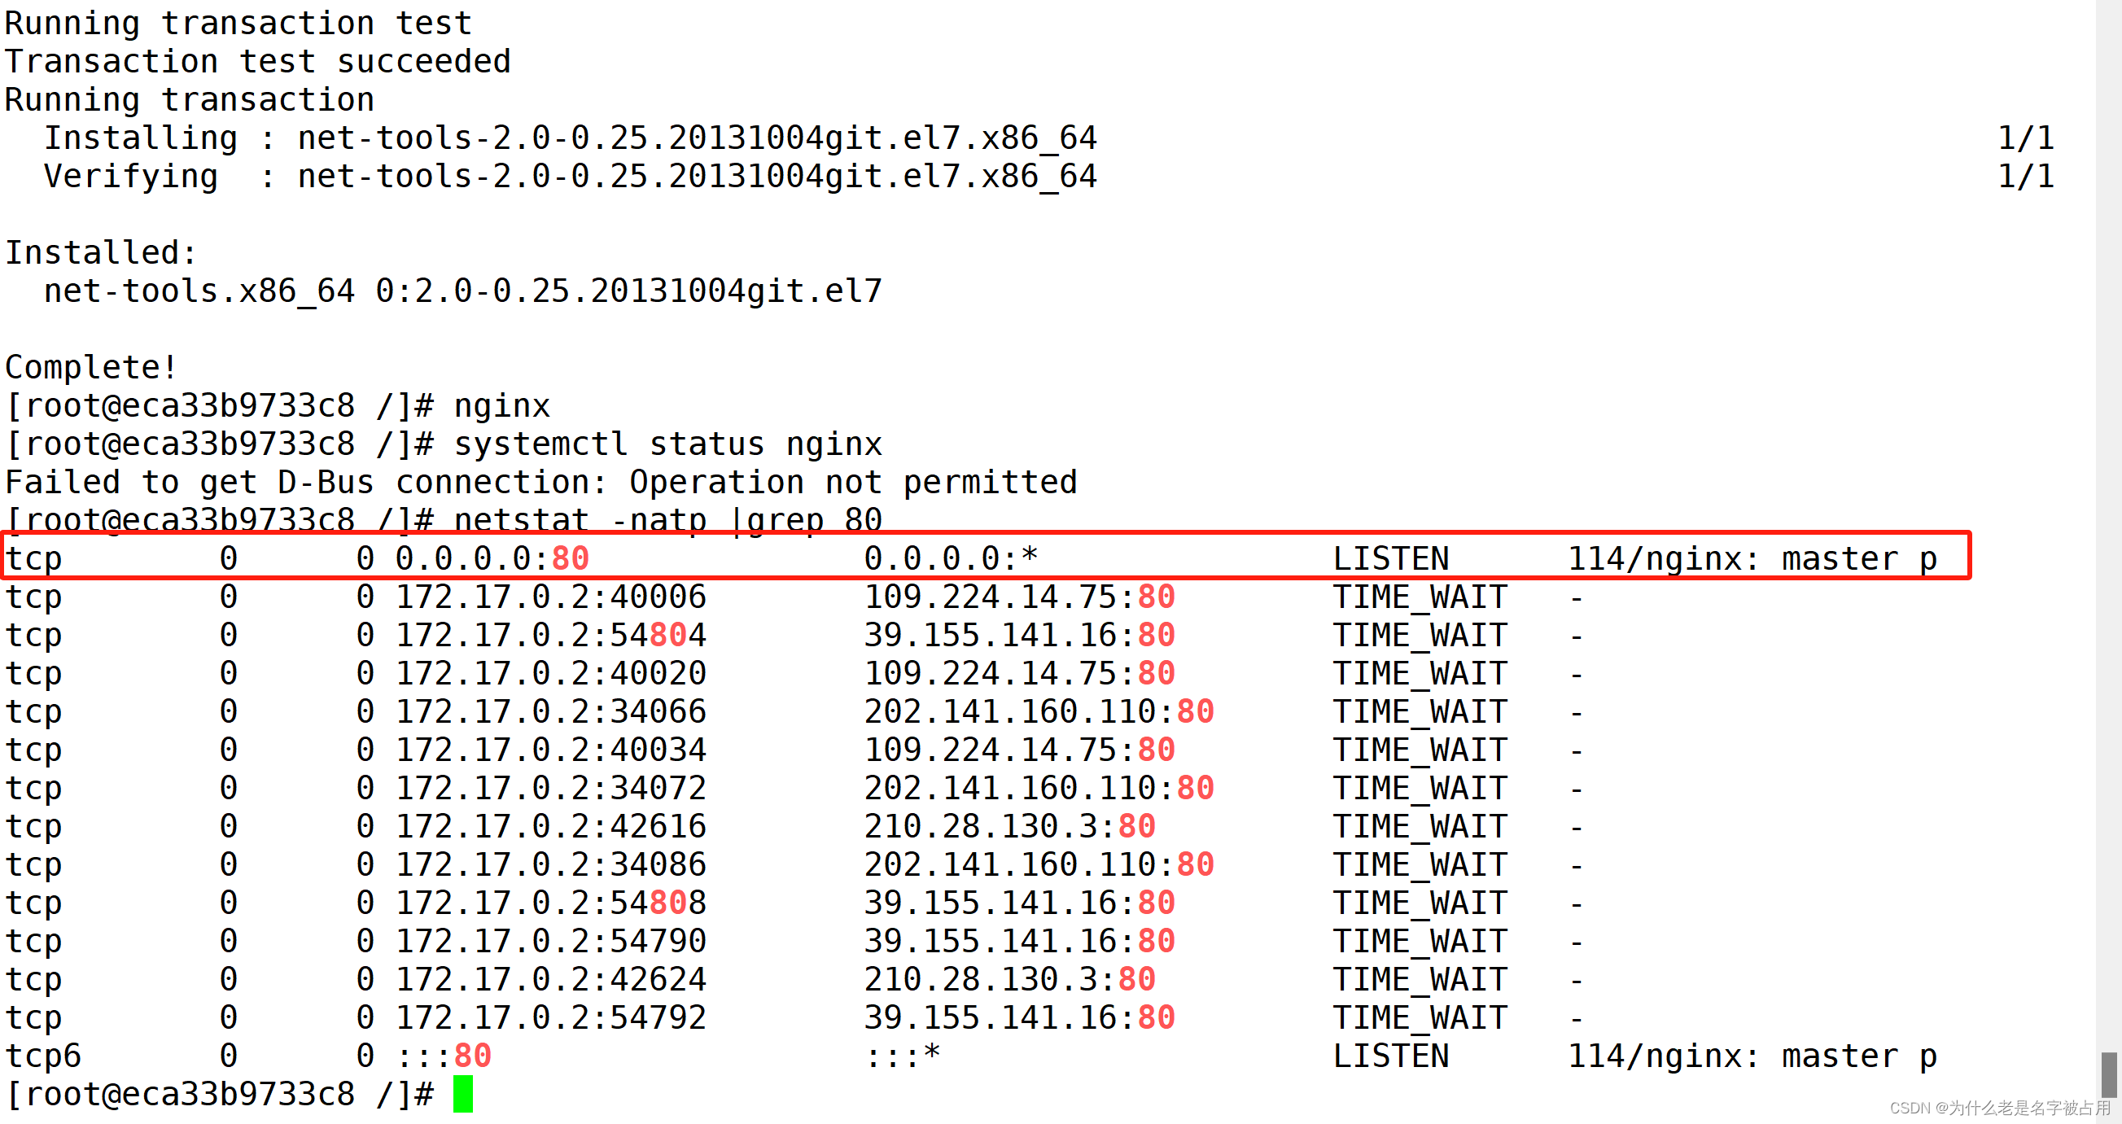Click the 'netstat -natp |grep 80' command
The height and width of the screenshot is (1124, 2122).
click(667, 519)
